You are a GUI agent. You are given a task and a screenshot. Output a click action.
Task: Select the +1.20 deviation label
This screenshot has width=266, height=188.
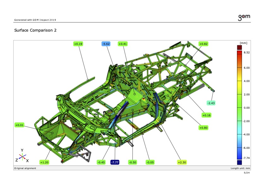click(x=44, y=162)
